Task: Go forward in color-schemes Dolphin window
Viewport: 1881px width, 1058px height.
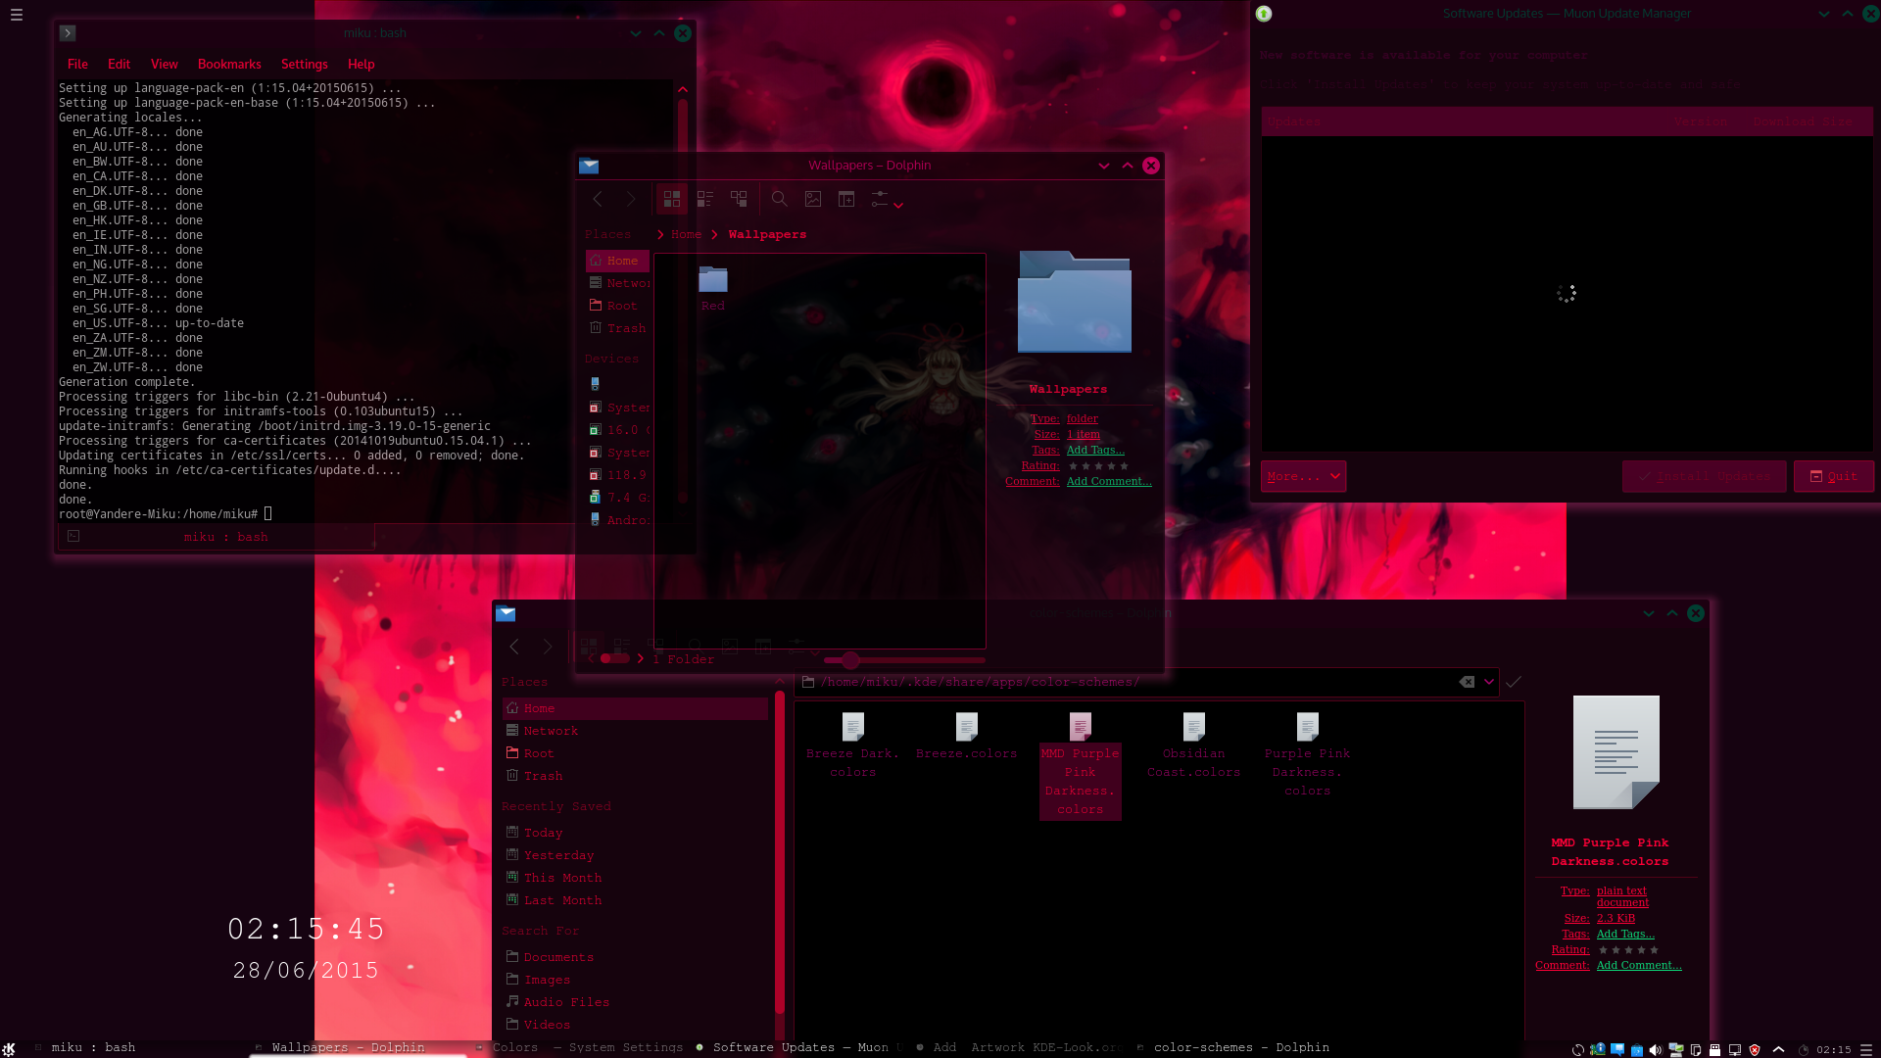Action: 548,647
